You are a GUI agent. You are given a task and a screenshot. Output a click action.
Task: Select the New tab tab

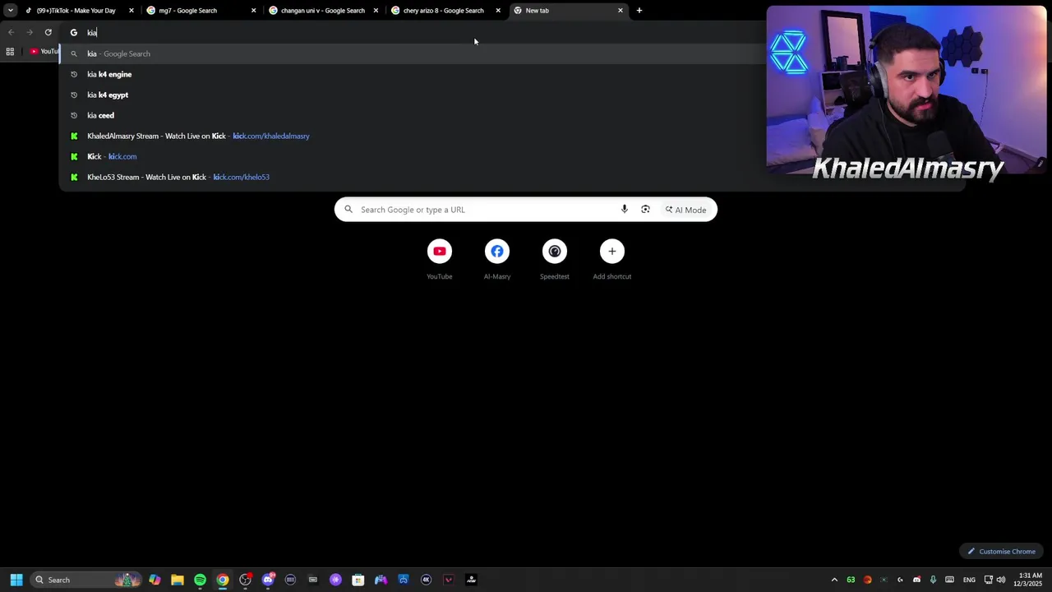[569, 11]
